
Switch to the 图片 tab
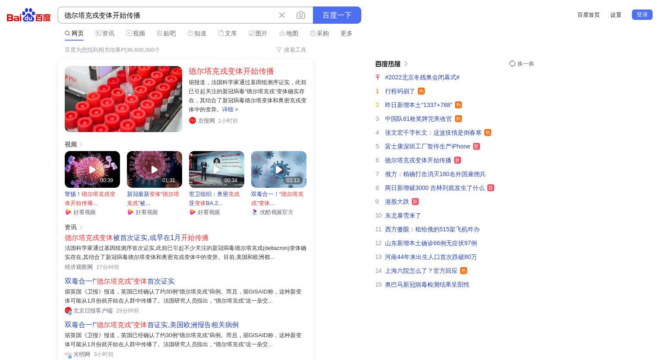[258, 33]
